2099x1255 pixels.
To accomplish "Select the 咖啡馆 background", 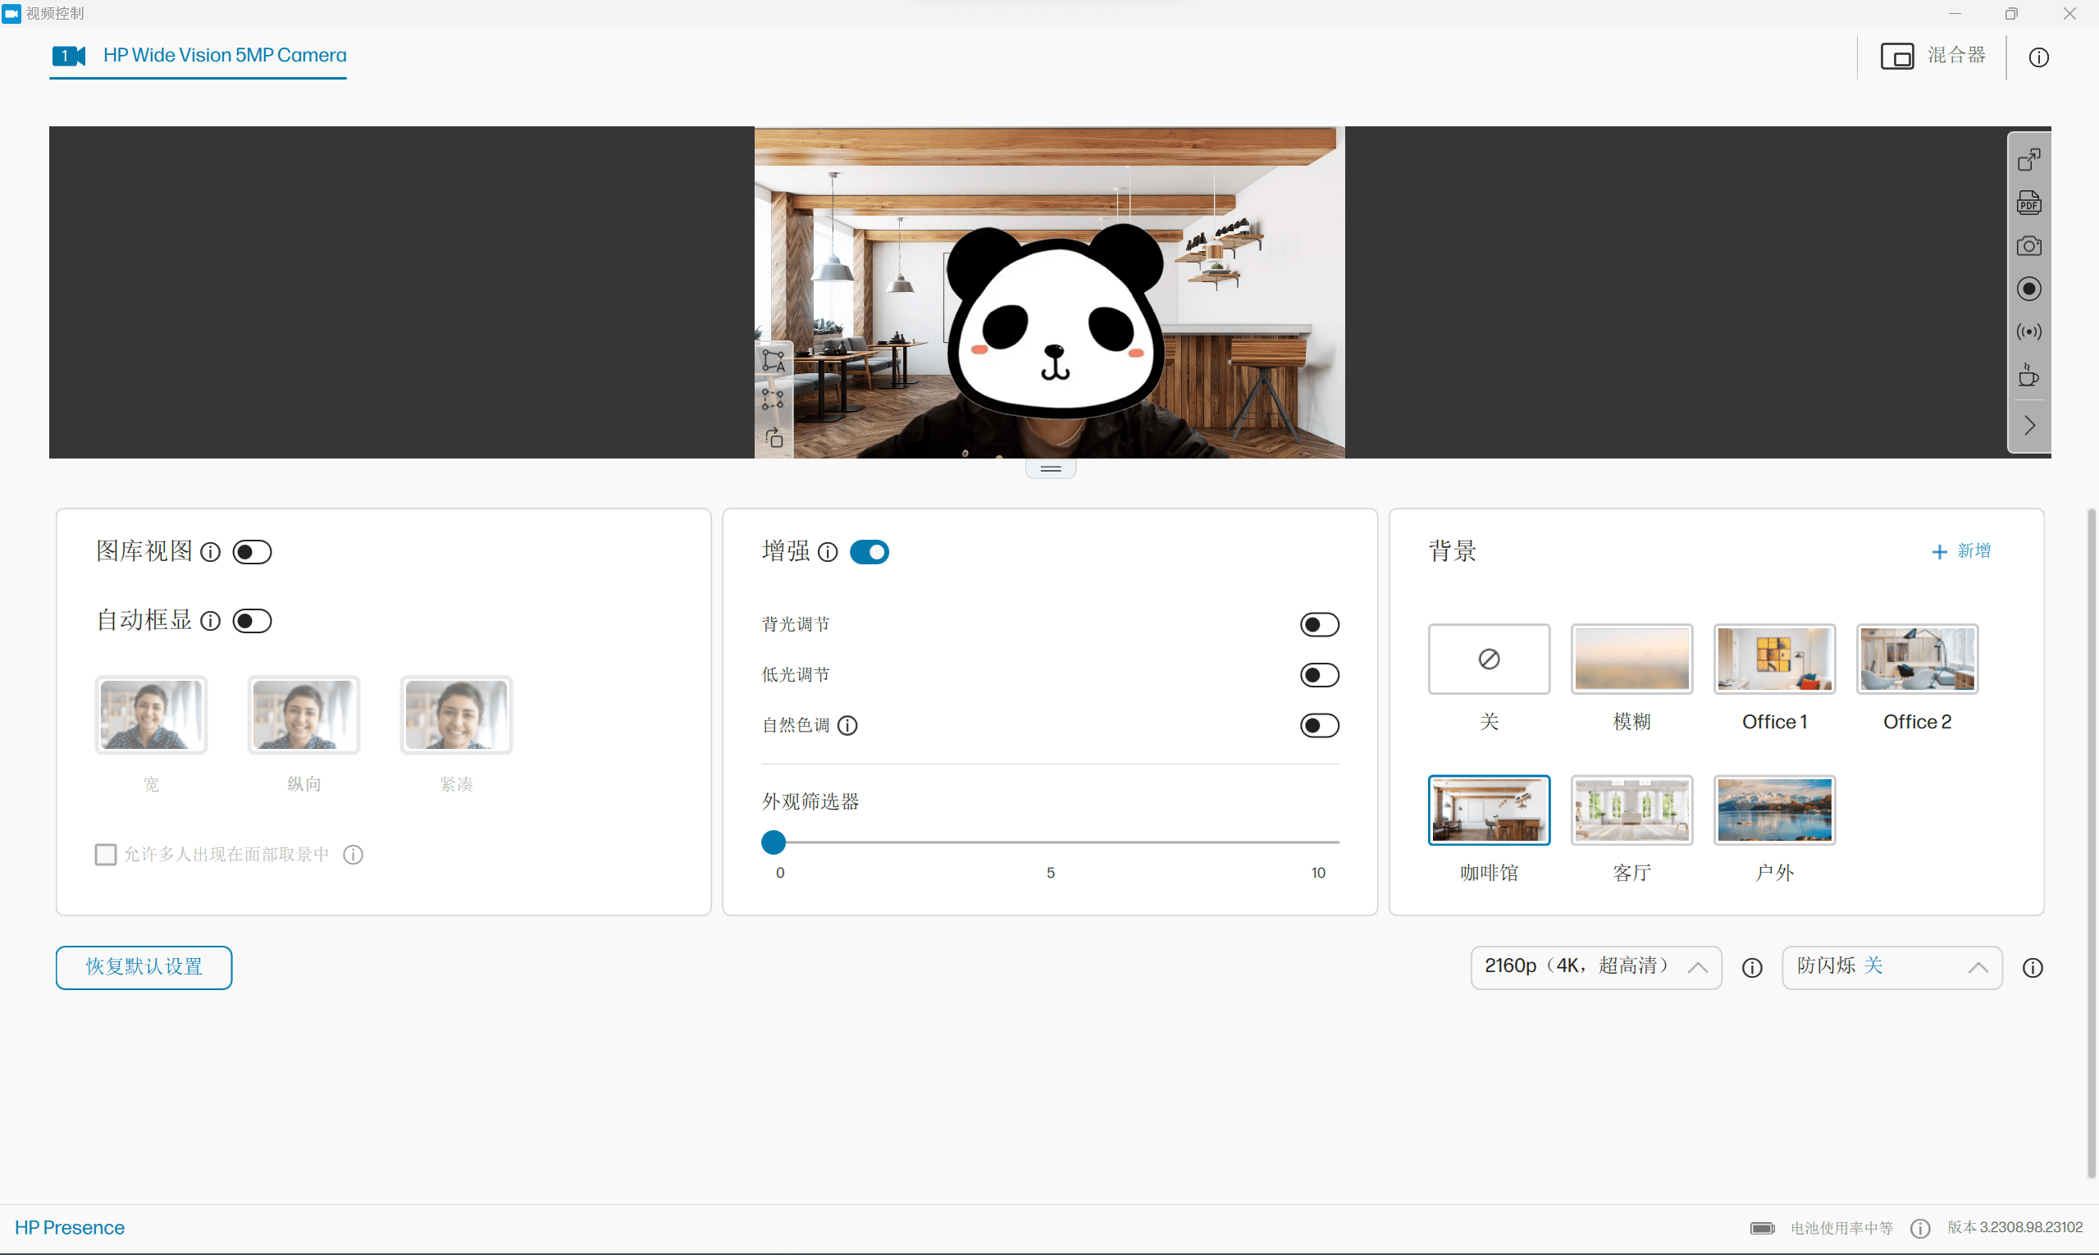I will point(1490,810).
